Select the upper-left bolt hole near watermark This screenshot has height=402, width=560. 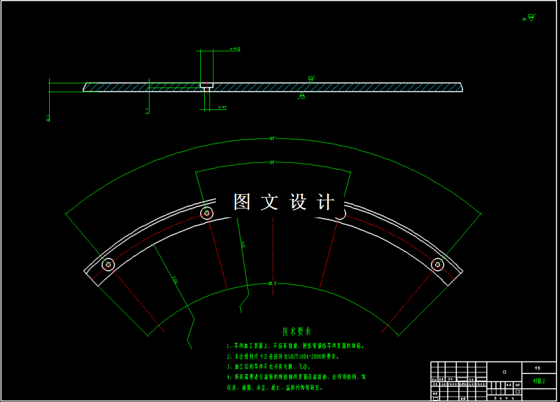click(207, 213)
